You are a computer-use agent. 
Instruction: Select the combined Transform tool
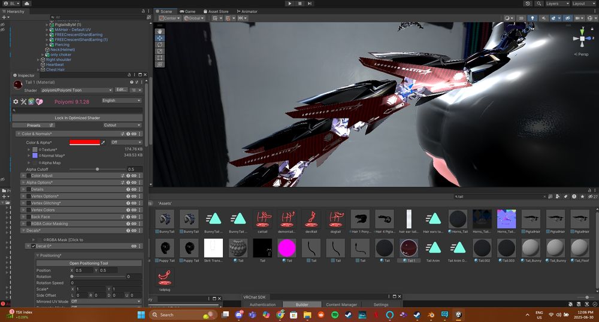tap(160, 64)
